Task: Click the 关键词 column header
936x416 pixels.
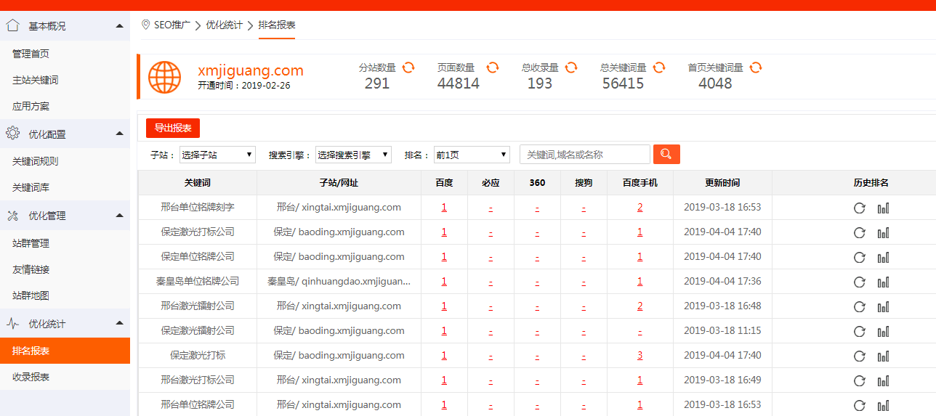Action: tap(198, 183)
